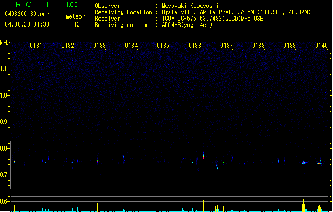Viewport: 333px width, 212px height.
Task: Click the yellow power spike near 0138
Action: pyautogui.click(x=253, y=206)
